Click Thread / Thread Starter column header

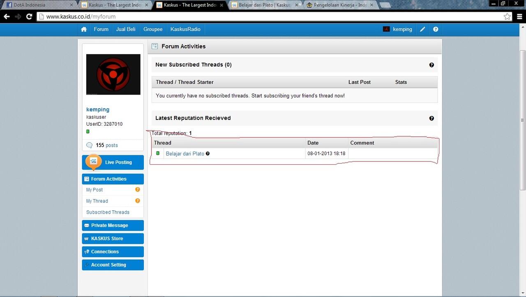coord(185,82)
